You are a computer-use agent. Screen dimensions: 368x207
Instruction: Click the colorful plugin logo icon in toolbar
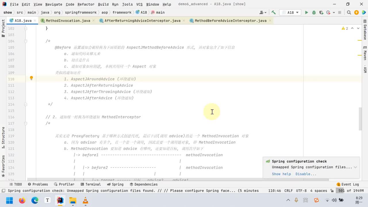tap(364, 12)
